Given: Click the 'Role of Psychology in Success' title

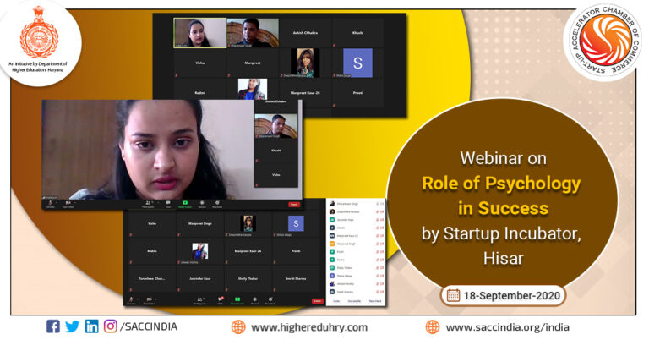Looking at the screenshot, I should [x=502, y=195].
